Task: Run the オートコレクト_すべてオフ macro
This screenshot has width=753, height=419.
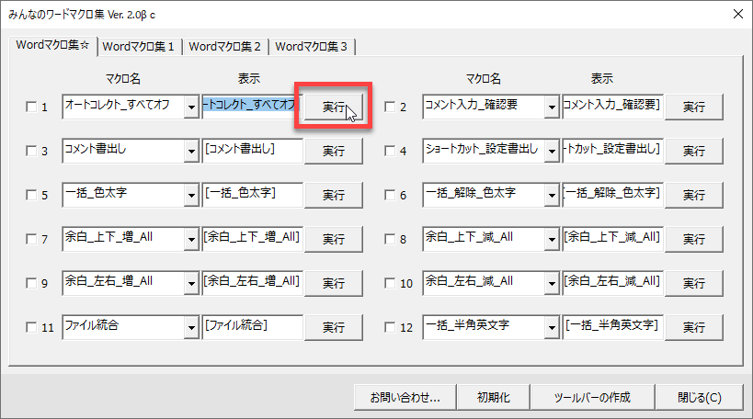Action: click(x=334, y=107)
